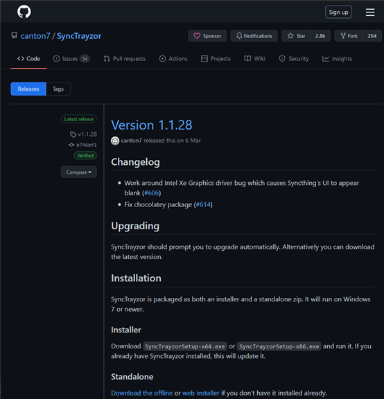Click the Standalone subheading
Viewport: 384px width, 399px height.
(132, 377)
